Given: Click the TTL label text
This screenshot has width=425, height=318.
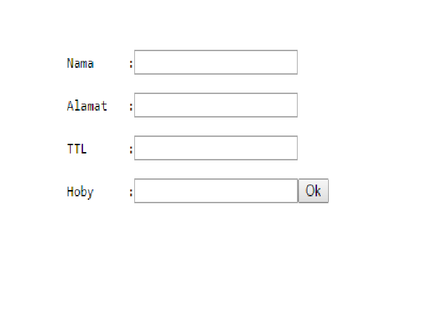Looking at the screenshot, I should pos(77,149).
